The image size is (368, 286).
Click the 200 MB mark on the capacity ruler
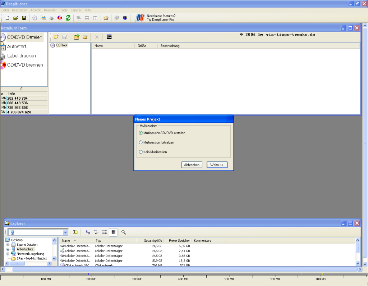91,279
